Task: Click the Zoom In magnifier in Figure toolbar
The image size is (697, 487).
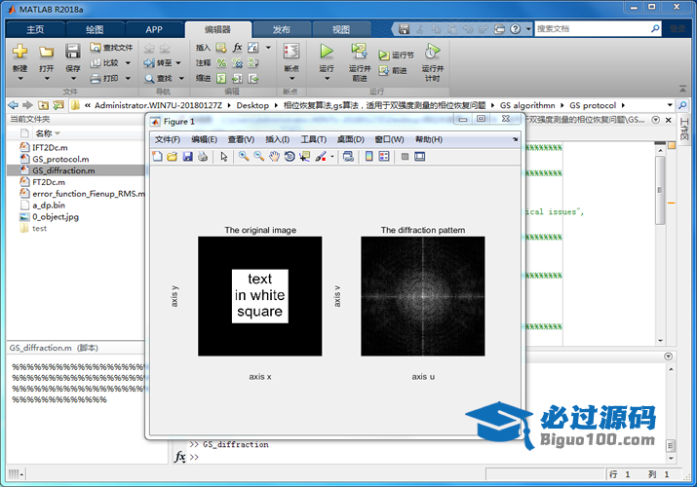Action: coord(244,156)
